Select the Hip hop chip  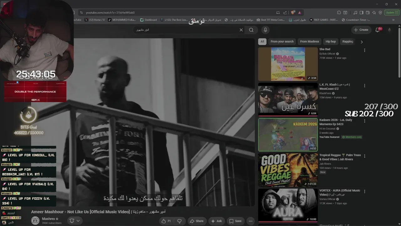[331, 41]
